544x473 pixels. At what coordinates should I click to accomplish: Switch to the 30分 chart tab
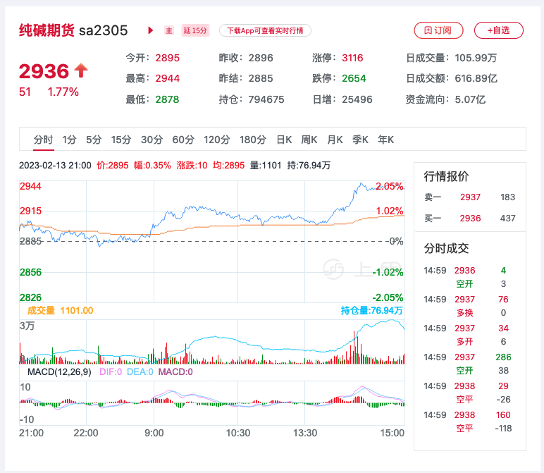(152, 140)
